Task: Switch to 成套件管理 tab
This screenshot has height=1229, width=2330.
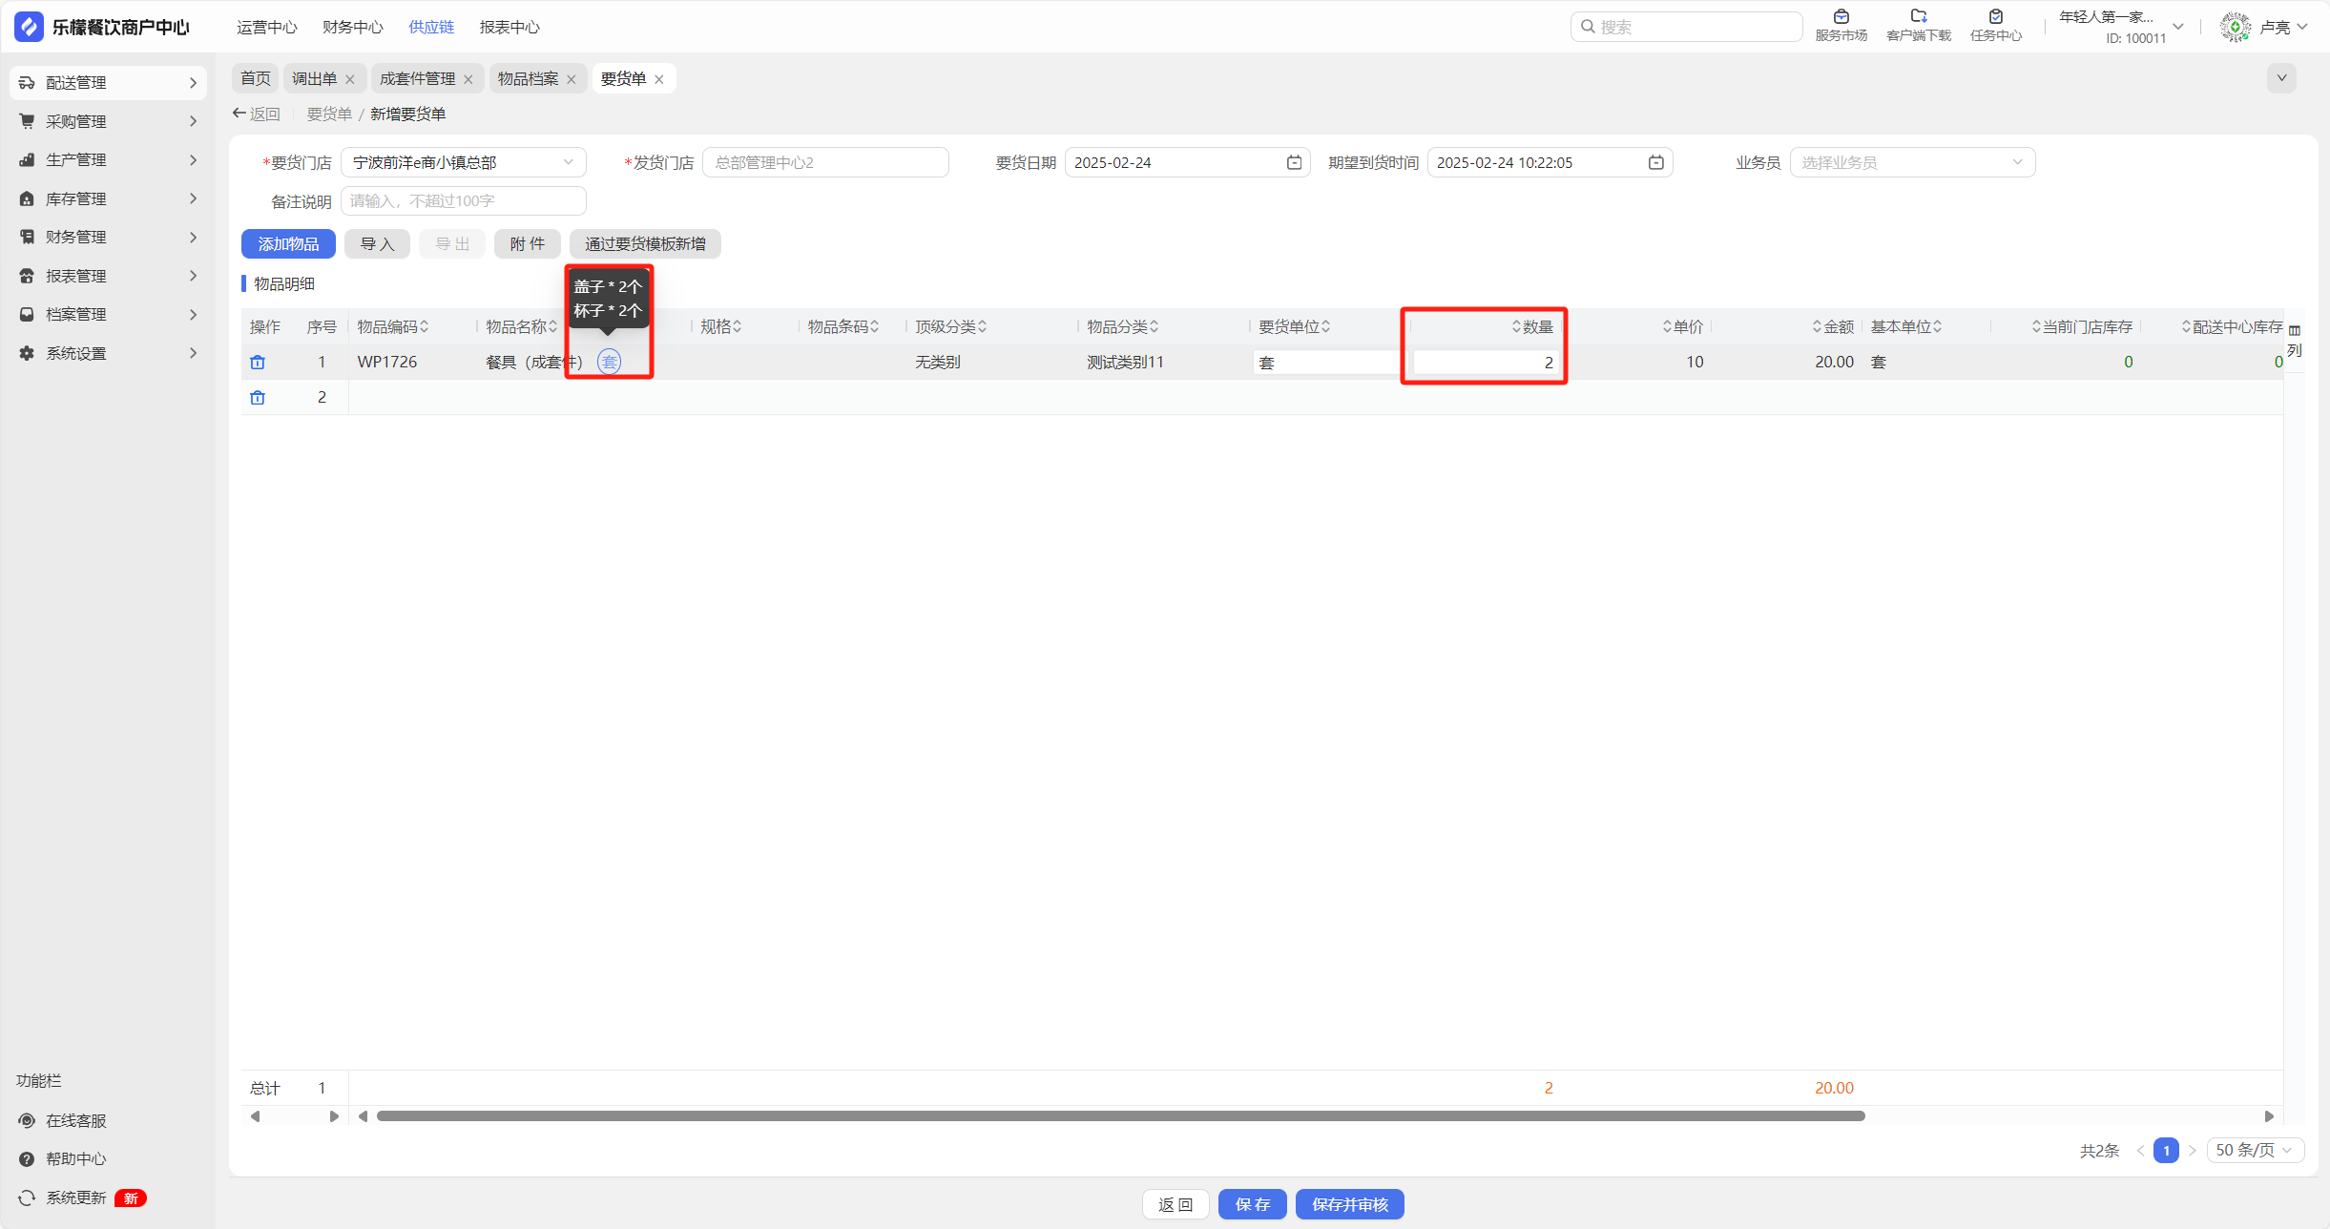Action: click(417, 79)
